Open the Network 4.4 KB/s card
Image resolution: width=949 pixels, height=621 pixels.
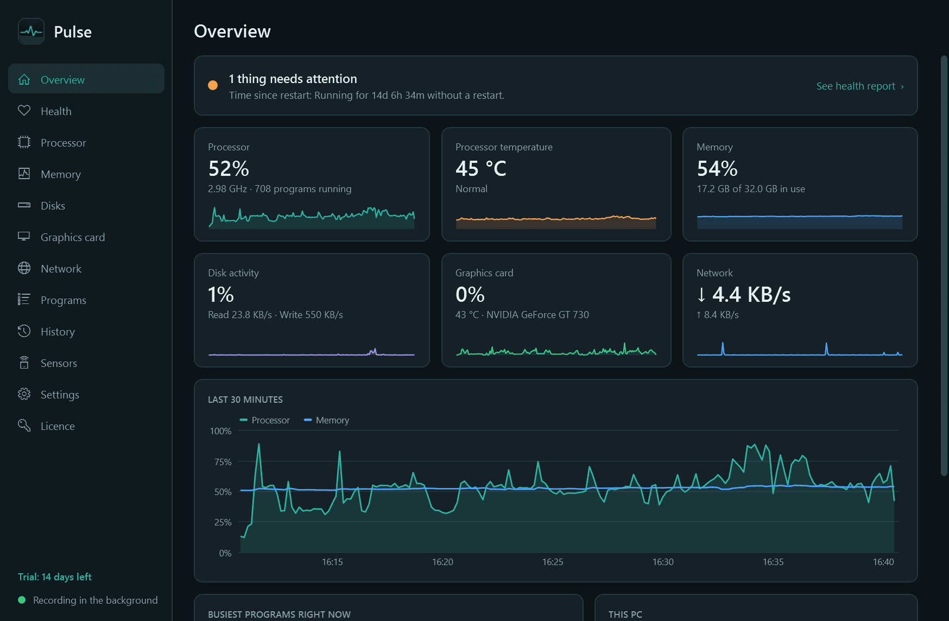tap(800, 310)
